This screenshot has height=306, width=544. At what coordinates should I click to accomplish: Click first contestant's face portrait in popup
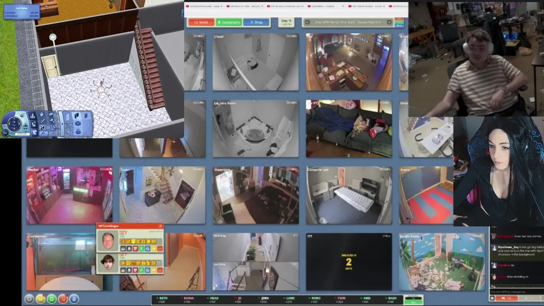108,241
